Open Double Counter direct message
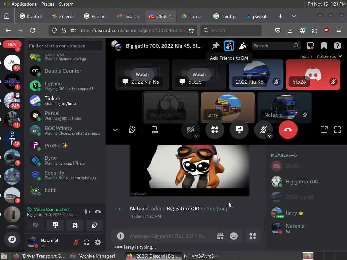The image size is (347, 260). click(x=65, y=71)
